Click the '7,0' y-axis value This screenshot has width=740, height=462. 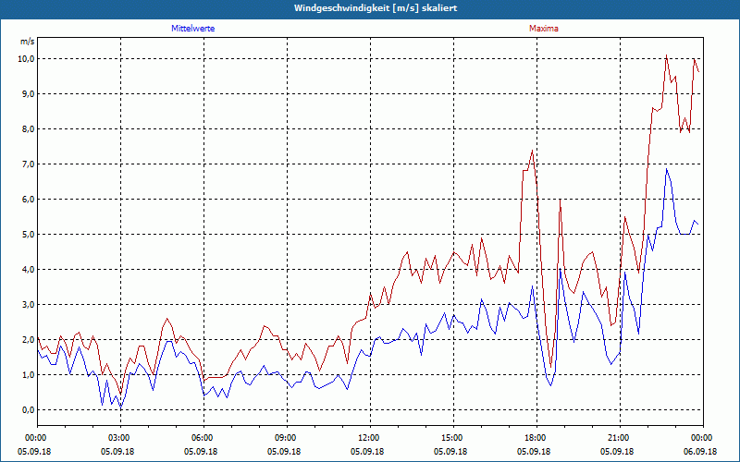[29, 164]
